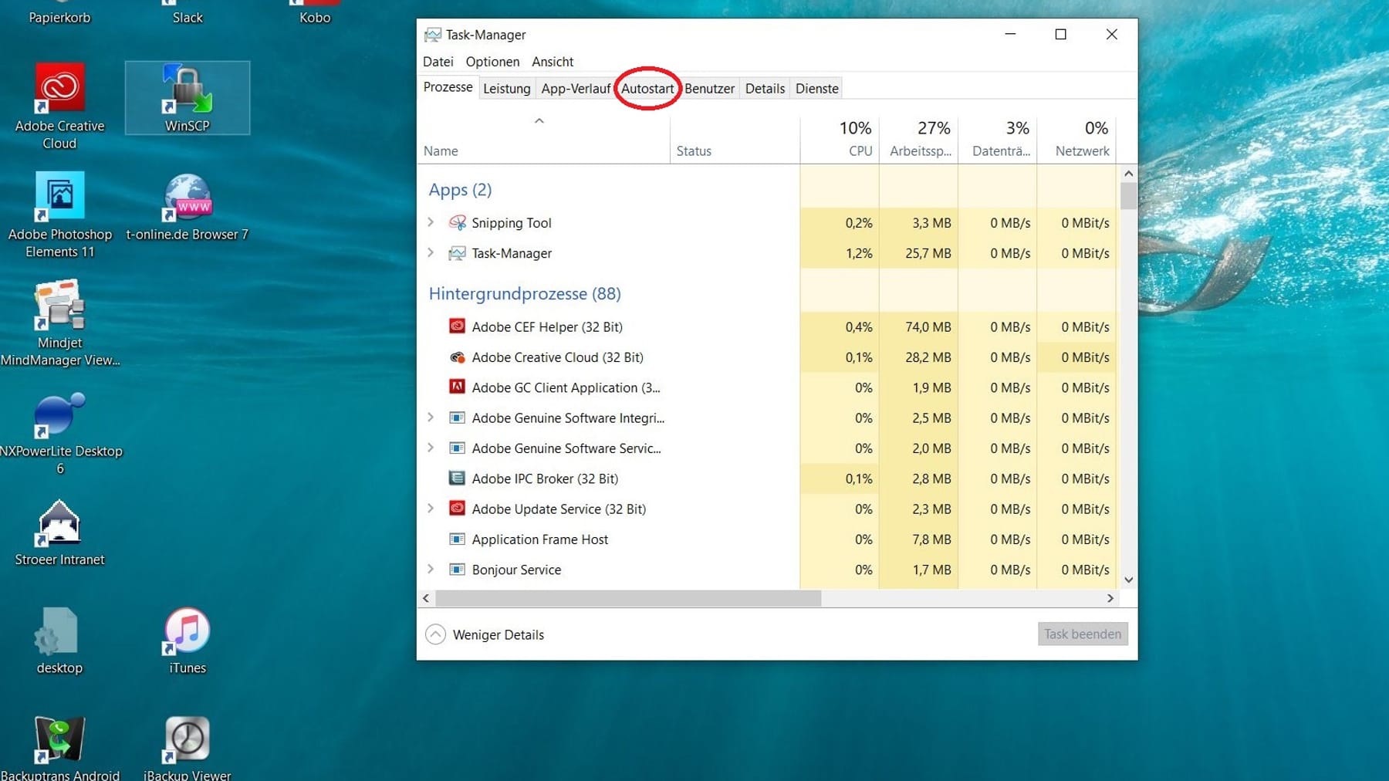Image resolution: width=1389 pixels, height=781 pixels.
Task: Select the NXPowerLite Desktop 6 icon
Action: click(59, 432)
